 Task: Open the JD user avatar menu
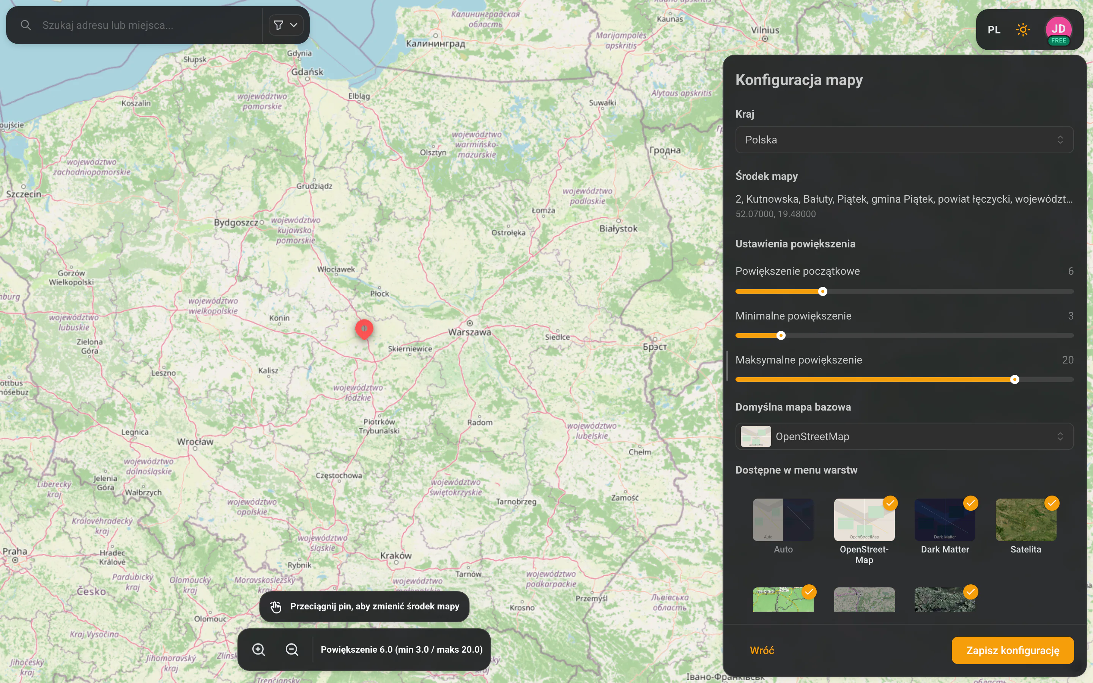click(x=1058, y=30)
